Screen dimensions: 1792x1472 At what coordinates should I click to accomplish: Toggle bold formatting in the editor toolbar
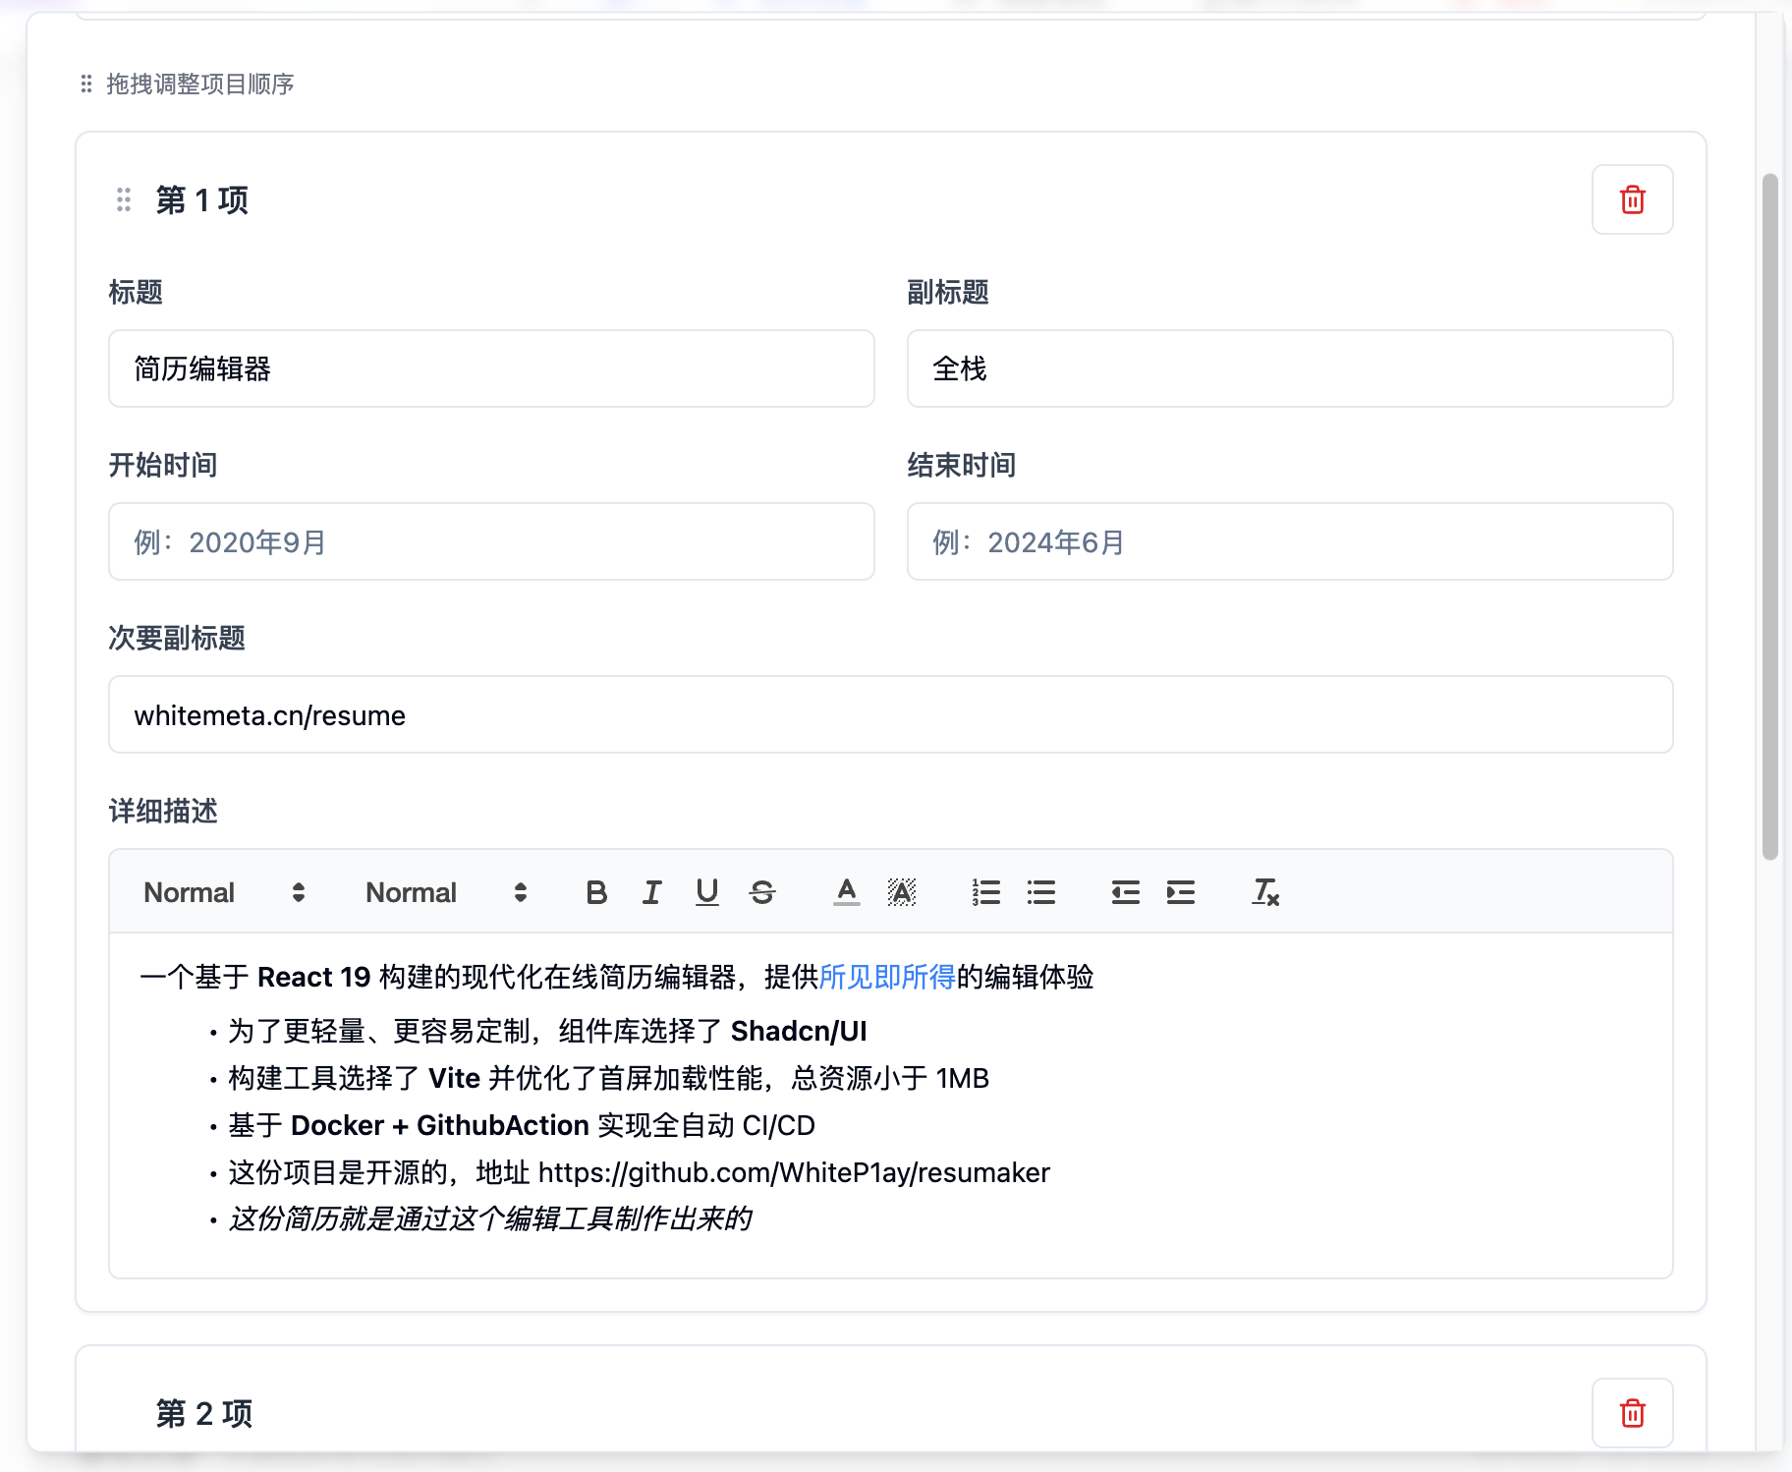[596, 892]
